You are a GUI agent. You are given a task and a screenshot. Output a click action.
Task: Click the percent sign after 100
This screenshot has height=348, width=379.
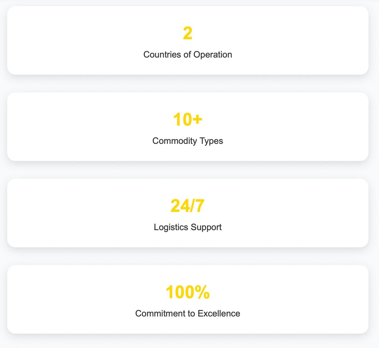click(x=202, y=292)
